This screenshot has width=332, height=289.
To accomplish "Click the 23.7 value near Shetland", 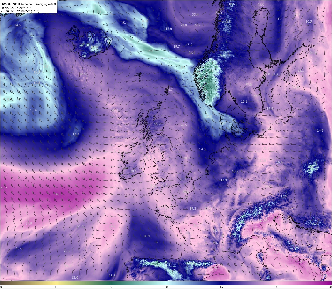I will 170,90.
